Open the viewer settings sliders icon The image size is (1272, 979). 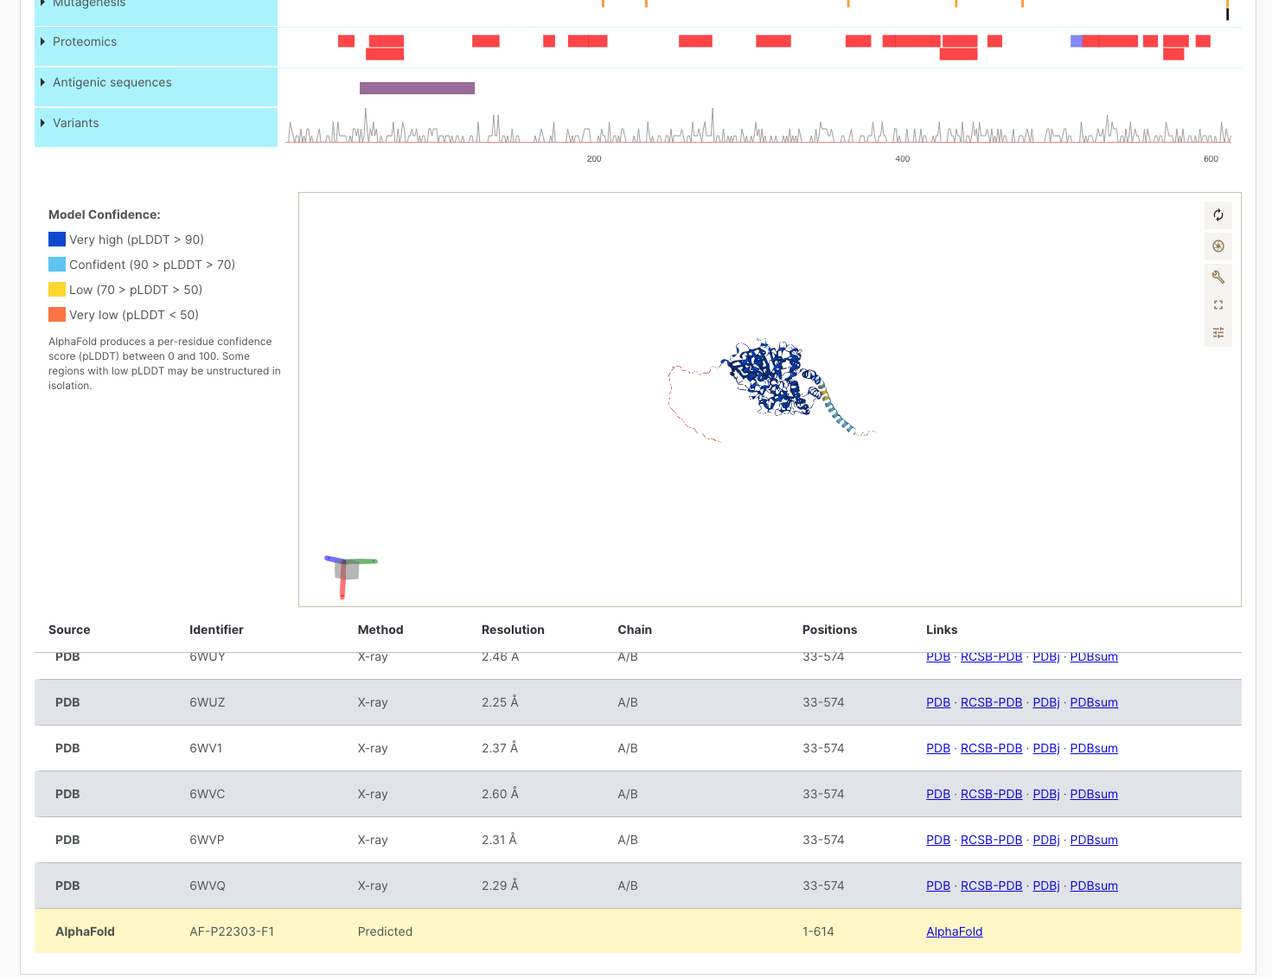coord(1218,332)
